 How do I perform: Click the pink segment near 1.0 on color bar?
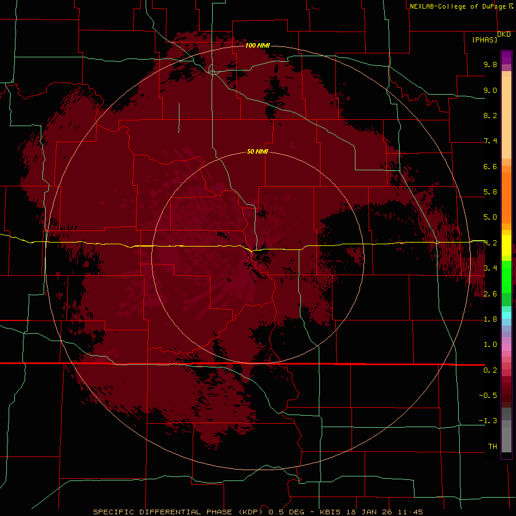(x=506, y=347)
